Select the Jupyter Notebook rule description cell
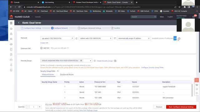This screenshot has height=112, width=200. click(x=169, y=86)
